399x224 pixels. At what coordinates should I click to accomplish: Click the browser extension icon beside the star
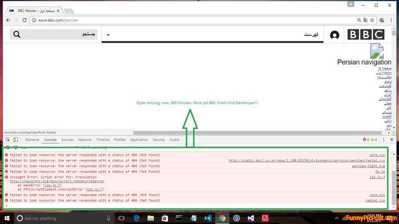pos(382,20)
